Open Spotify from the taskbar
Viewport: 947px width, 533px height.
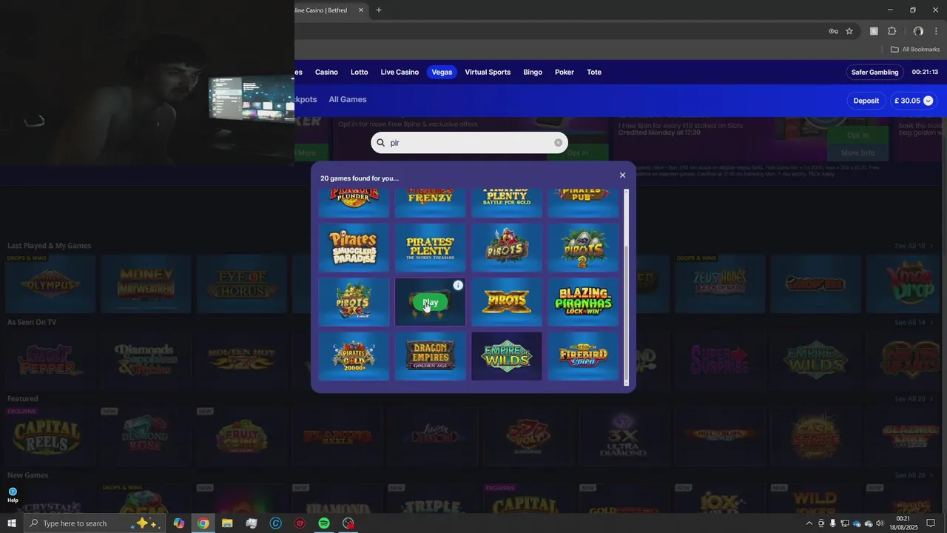point(324,523)
